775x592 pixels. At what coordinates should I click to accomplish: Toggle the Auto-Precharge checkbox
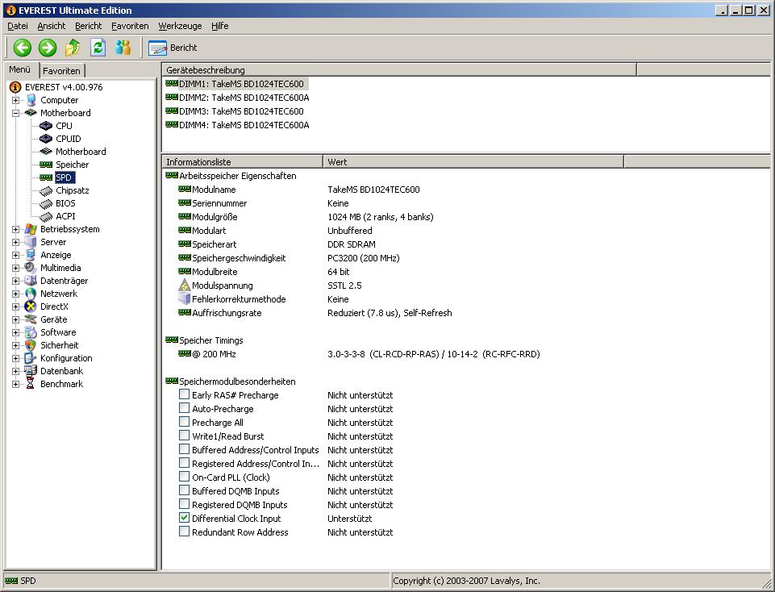click(185, 408)
